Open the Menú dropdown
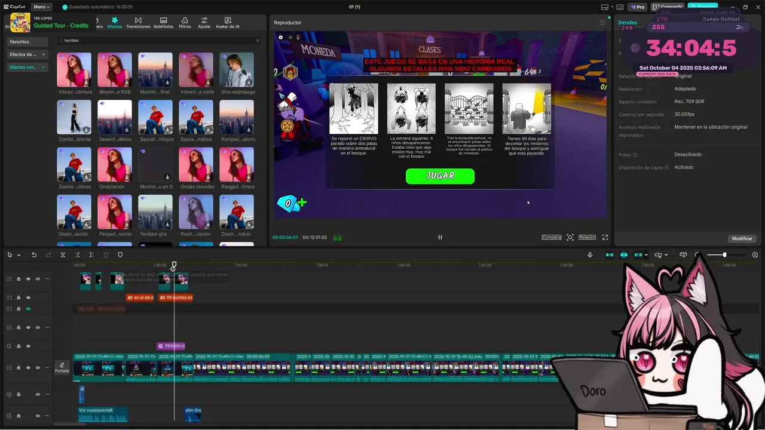This screenshot has height=430, width=765. point(42,7)
